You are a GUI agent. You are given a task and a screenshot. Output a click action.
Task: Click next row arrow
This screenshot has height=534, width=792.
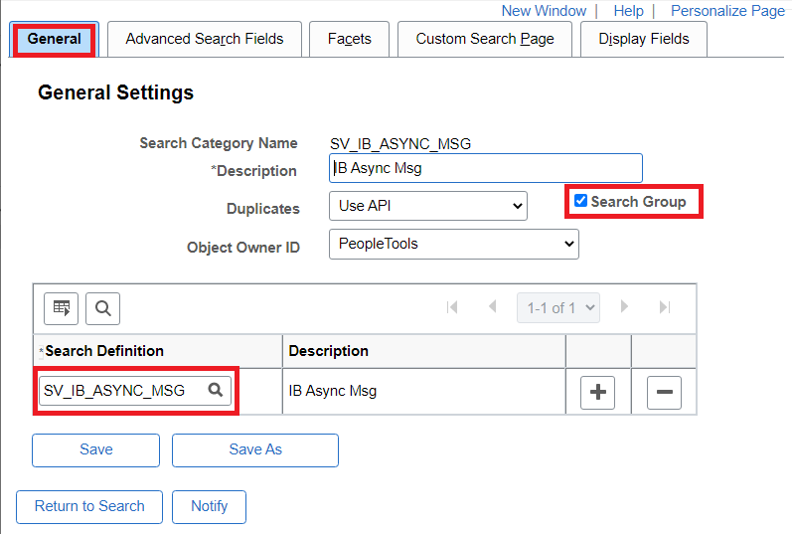624,307
